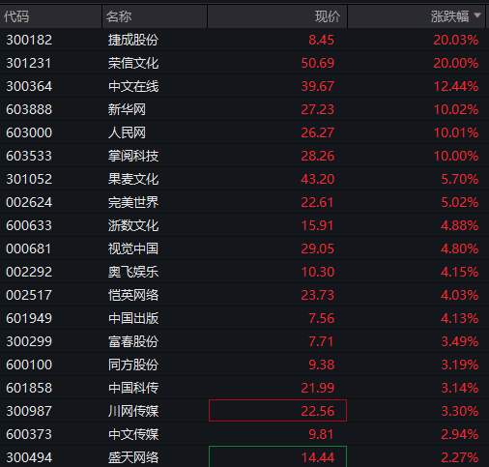This screenshot has height=467, width=489.
Task: Click price 21.99
Action: coord(318,388)
